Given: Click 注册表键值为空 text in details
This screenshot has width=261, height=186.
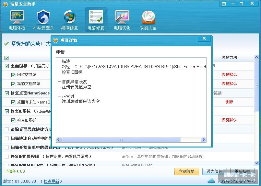Looking at the screenshot, I should pos(77,87).
